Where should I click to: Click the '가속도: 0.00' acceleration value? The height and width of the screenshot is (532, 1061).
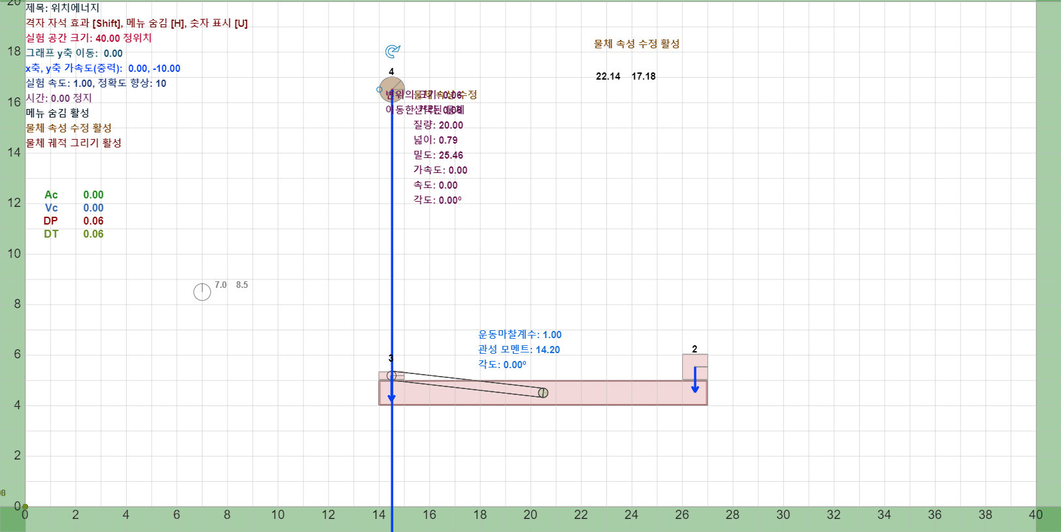coord(440,170)
